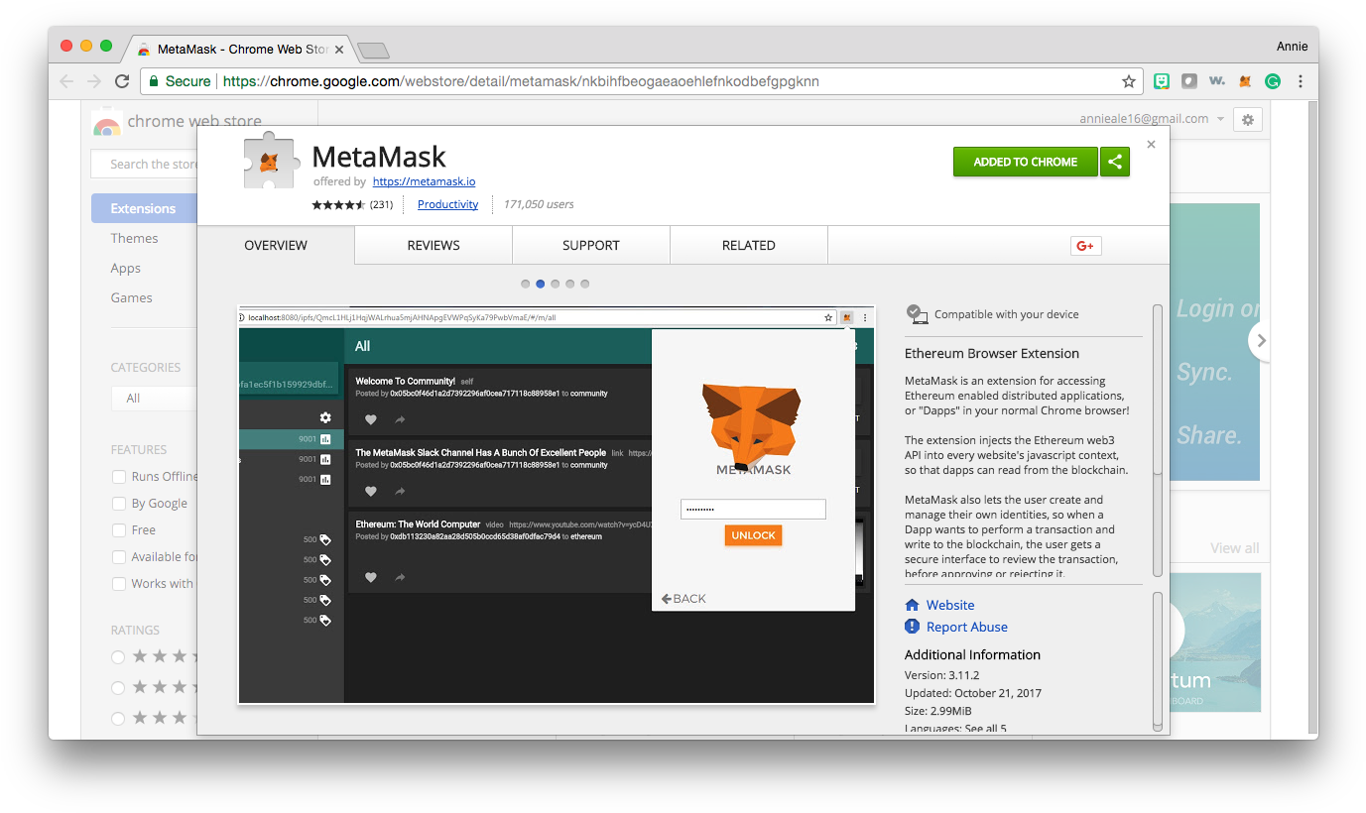The width and height of the screenshot is (1366, 813).
Task: Click the browser forward arrow
Action: [x=94, y=81]
